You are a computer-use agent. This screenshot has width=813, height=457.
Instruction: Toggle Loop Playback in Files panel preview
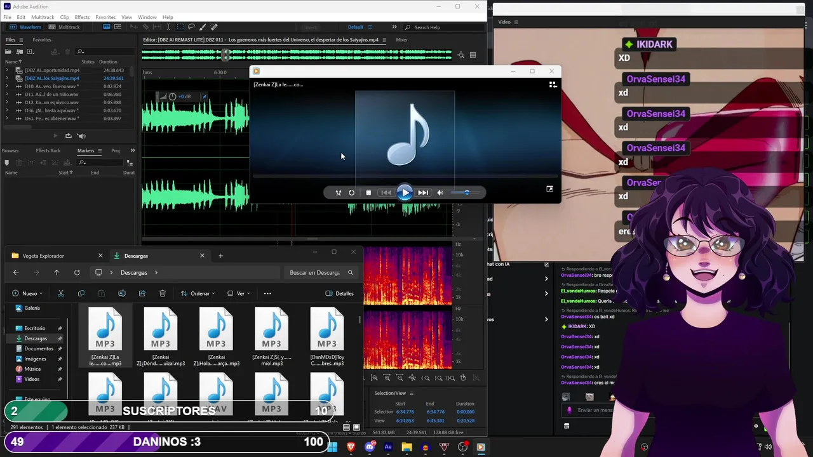click(x=68, y=136)
